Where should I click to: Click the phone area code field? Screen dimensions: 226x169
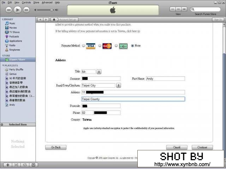87,113
